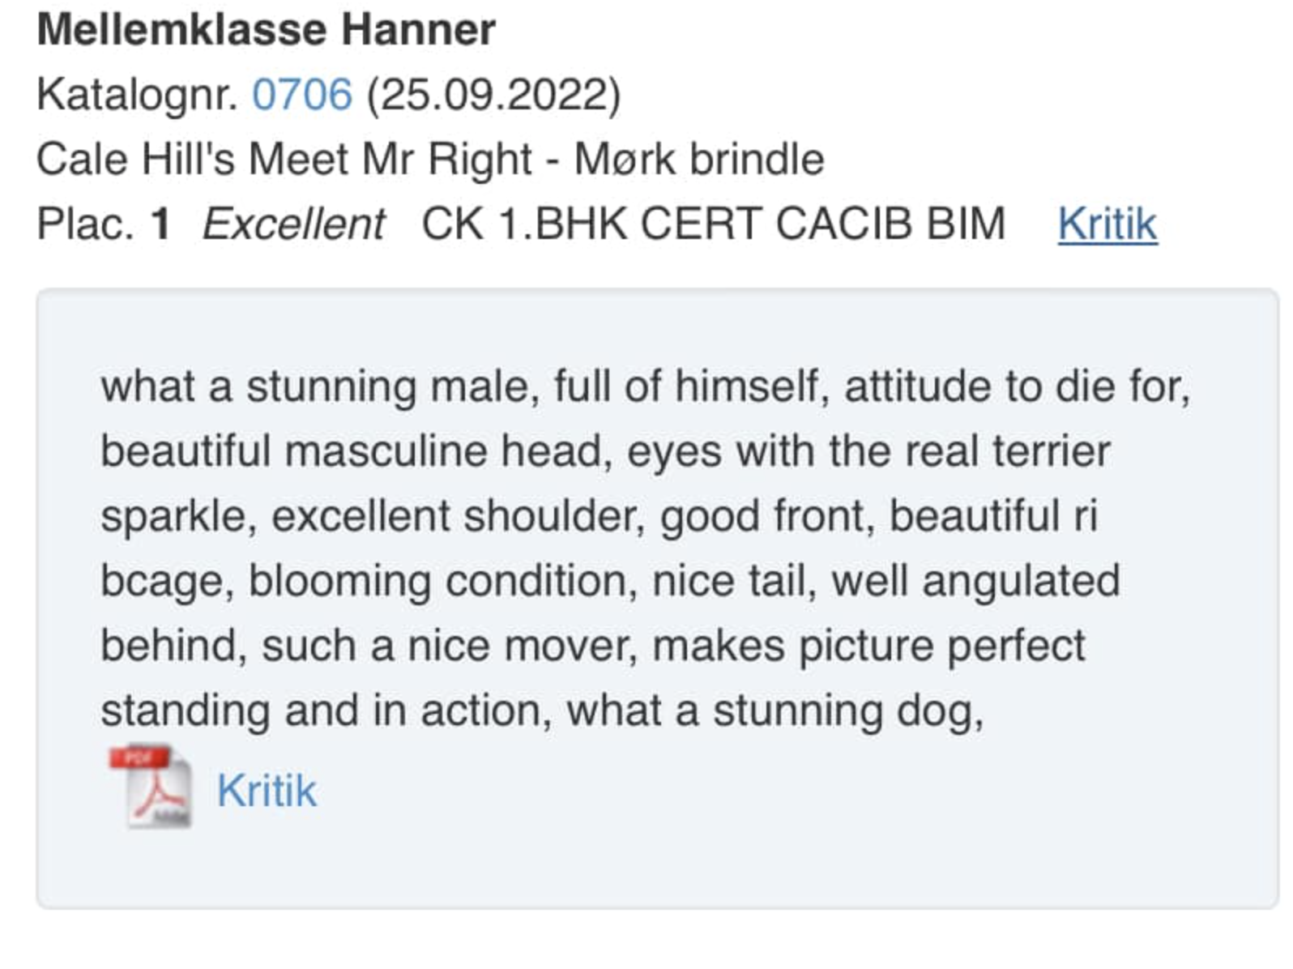Open catalog number 0706 link
This screenshot has width=1293, height=969.
[302, 94]
